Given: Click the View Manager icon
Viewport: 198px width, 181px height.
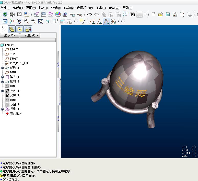Looking at the screenshot, I should pos(69,21).
